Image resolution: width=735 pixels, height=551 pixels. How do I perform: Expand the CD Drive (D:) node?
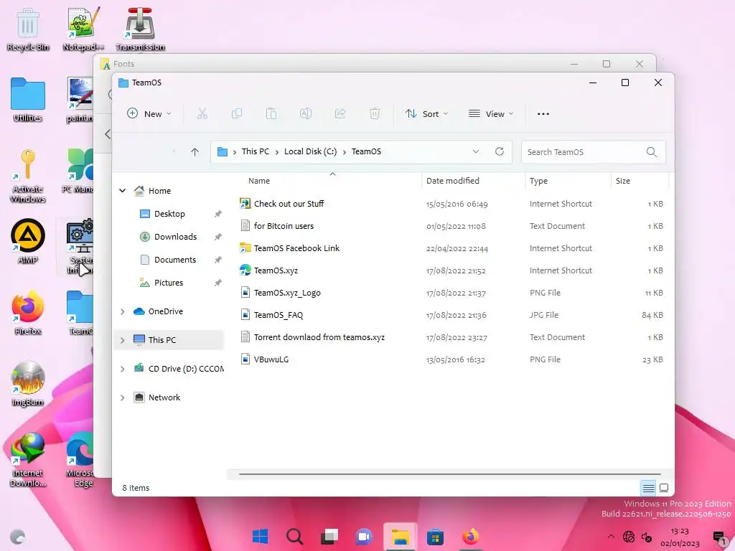click(x=122, y=369)
